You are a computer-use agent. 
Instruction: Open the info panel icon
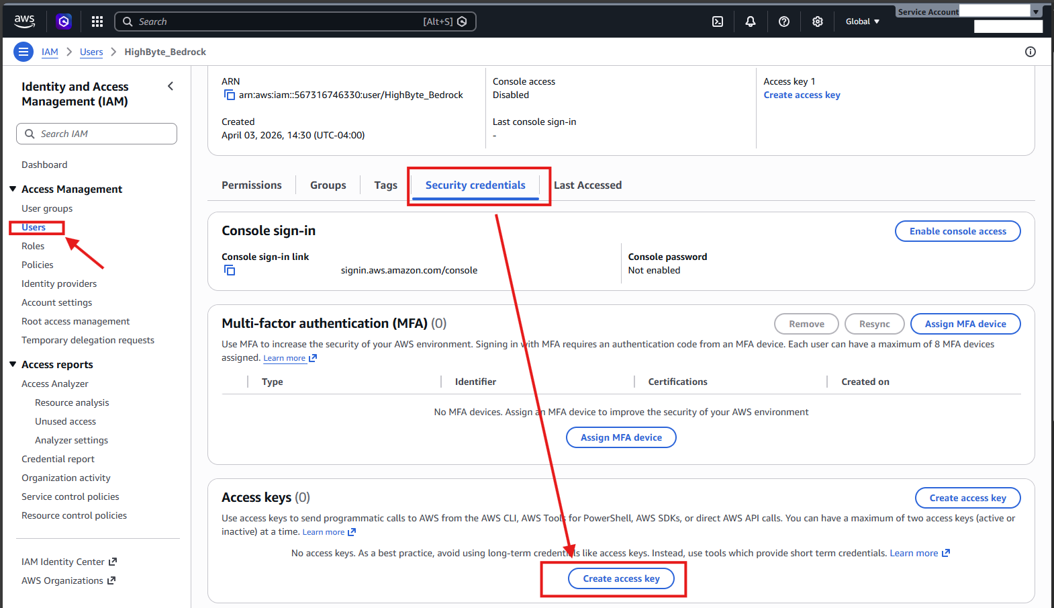tap(1031, 52)
